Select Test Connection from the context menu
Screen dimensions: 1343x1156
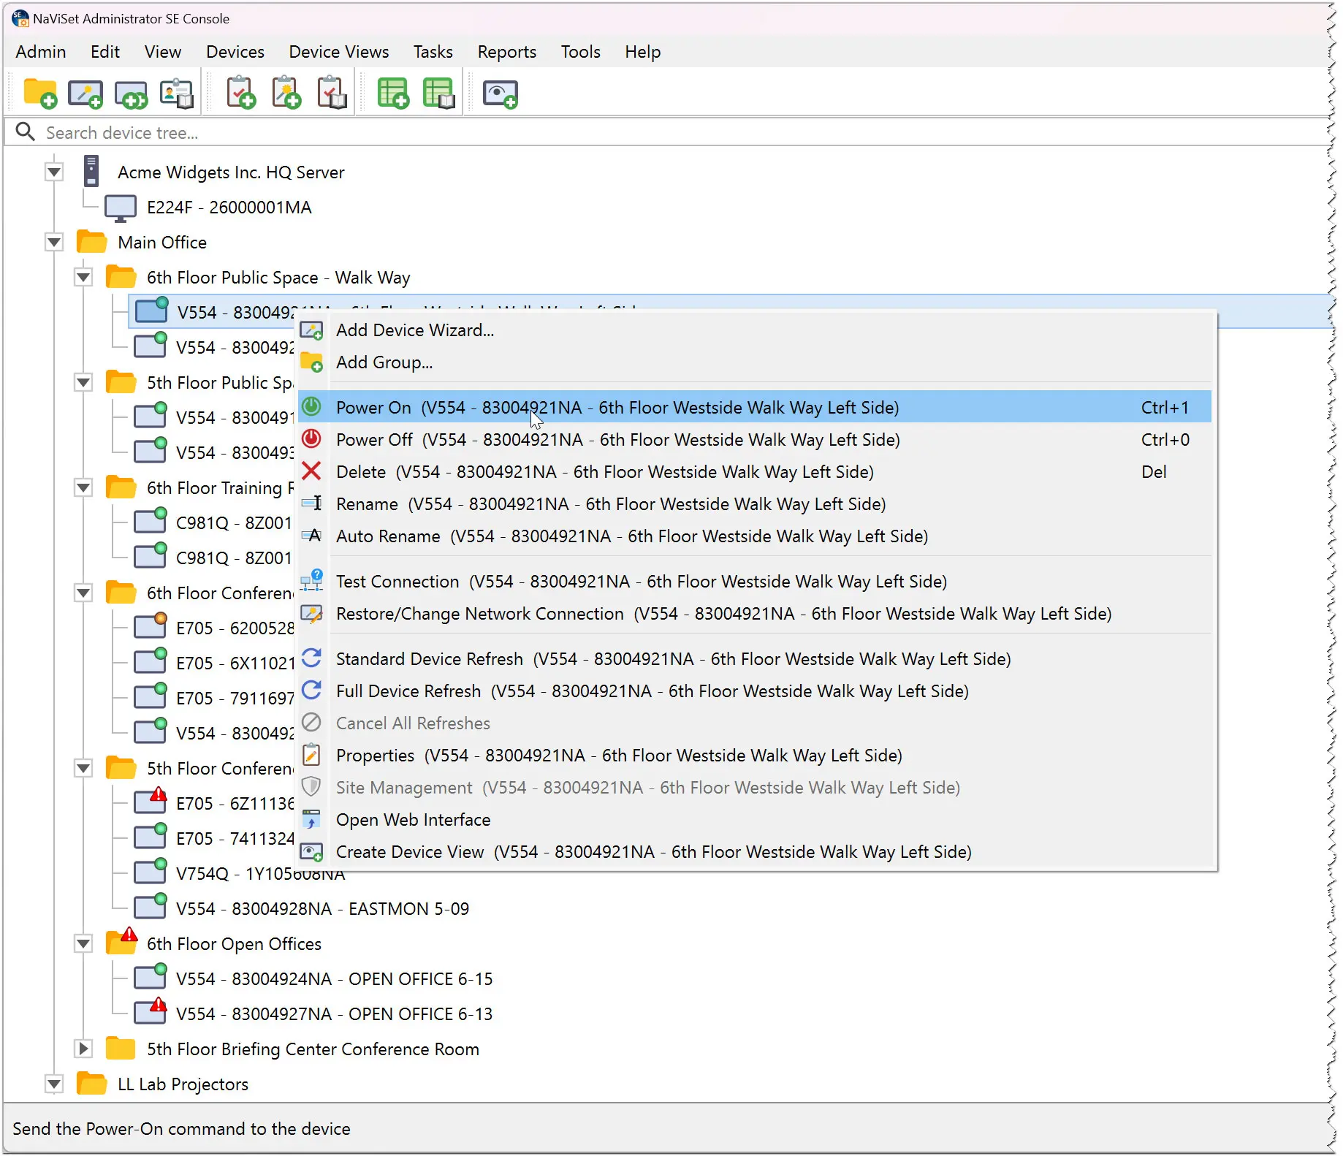pos(641,582)
